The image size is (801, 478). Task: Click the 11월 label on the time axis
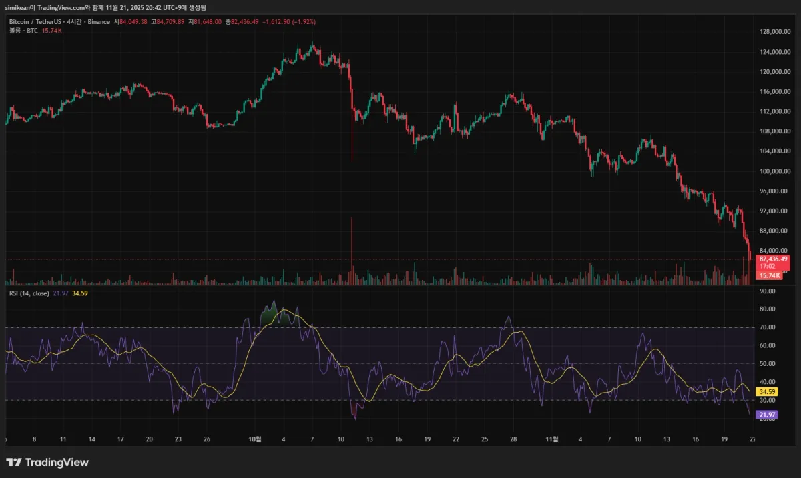[x=553, y=439]
